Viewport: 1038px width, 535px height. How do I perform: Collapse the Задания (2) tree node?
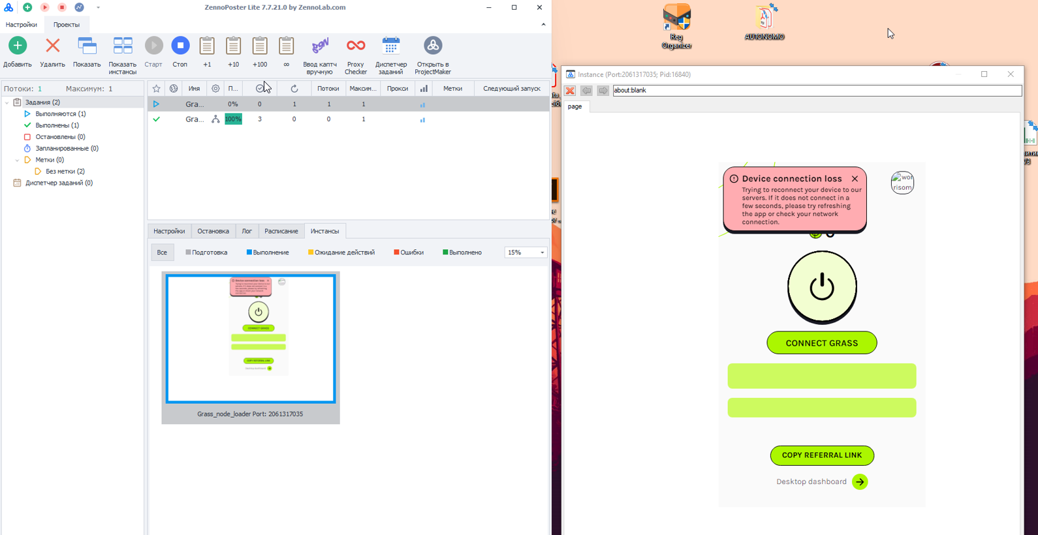point(7,102)
